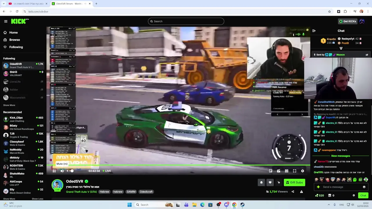Viewport: 372px width, 209px height.
Task: Toggle notifications bell for OdedSVR
Action: pos(261,182)
